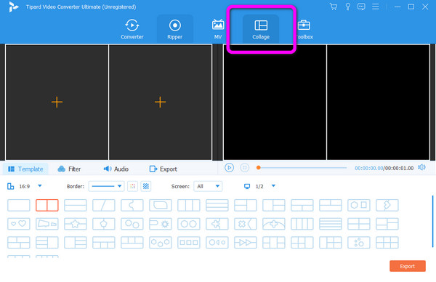This screenshot has width=436, height=282.
Task: Choose the four horizontal stripes template
Action: pos(331,224)
